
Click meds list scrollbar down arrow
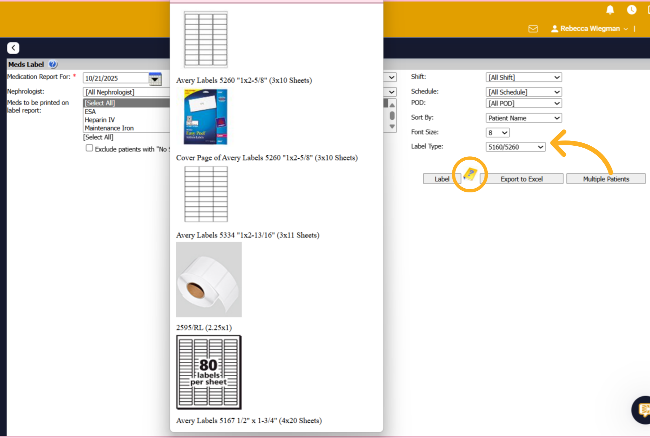(x=392, y=127)
